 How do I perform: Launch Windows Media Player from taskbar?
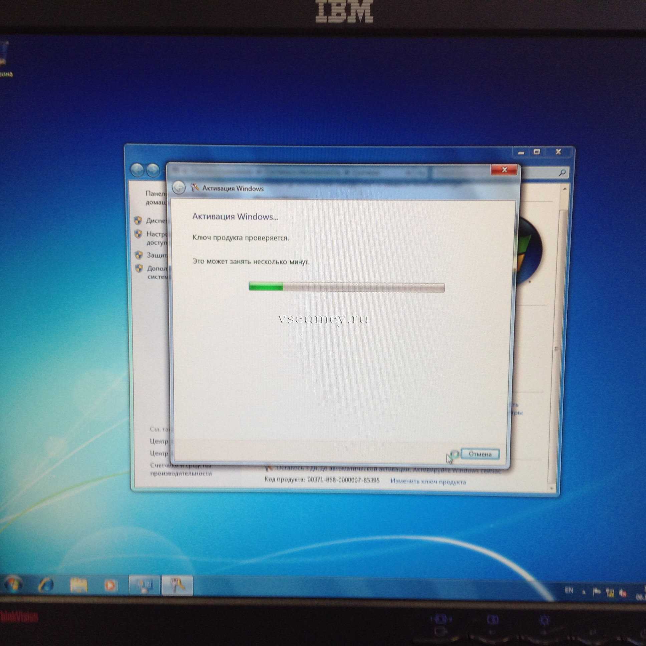coord(111,585)
